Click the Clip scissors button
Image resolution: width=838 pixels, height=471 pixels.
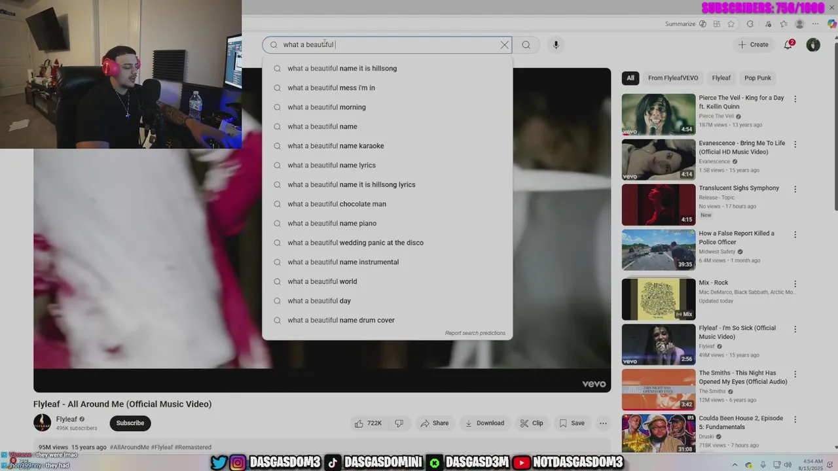(x=532, y=423)
